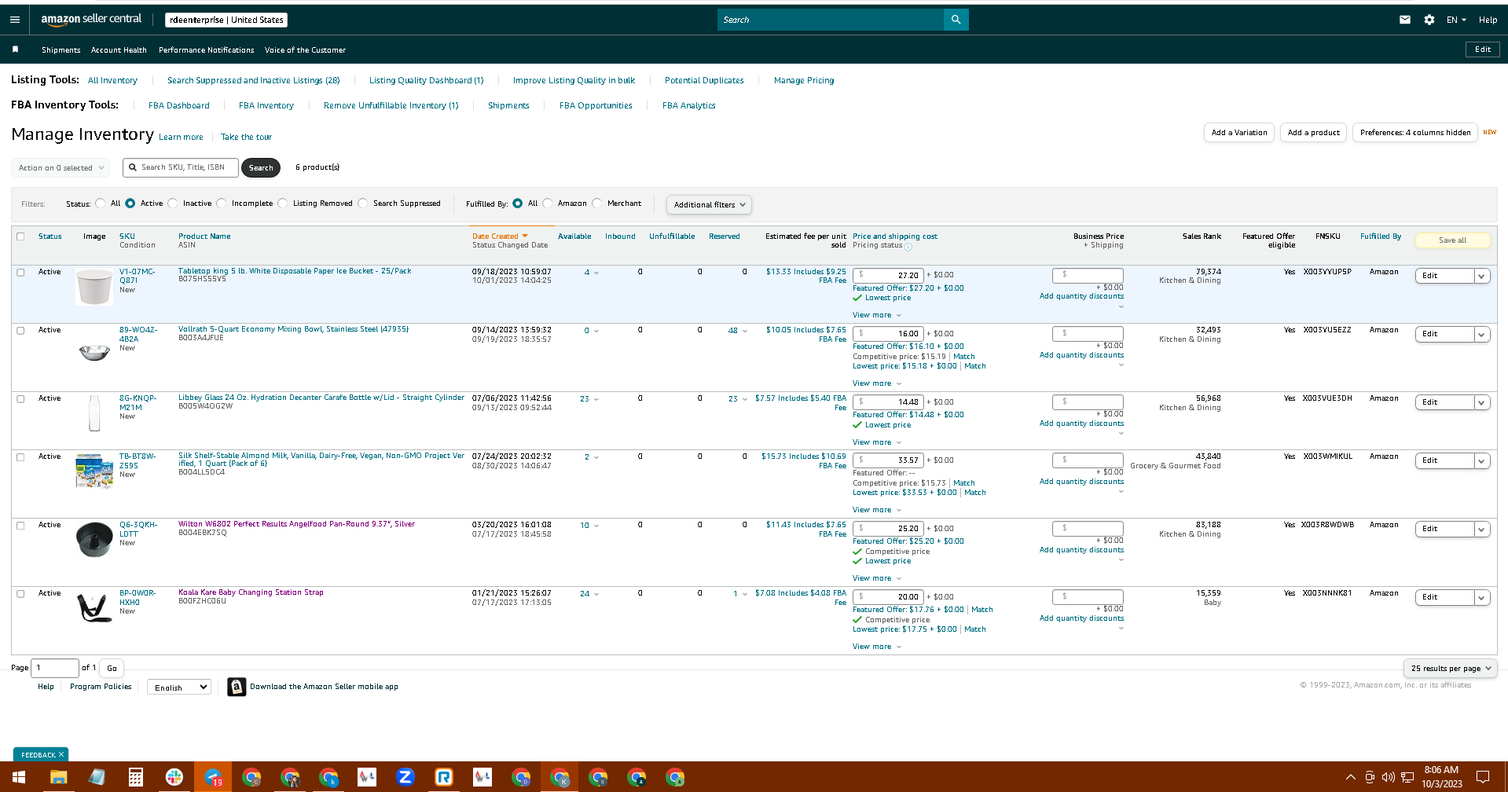Open the Action on 0 selected dropdown
1508x792 pixels.
(x=61, y=167)
